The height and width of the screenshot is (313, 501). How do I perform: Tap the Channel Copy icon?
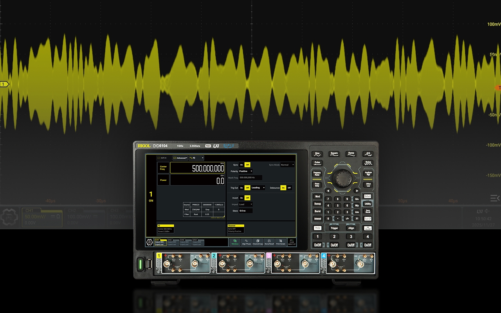(x=258, y=242)
